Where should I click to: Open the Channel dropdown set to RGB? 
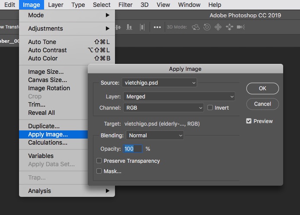(x=163, y=107)
